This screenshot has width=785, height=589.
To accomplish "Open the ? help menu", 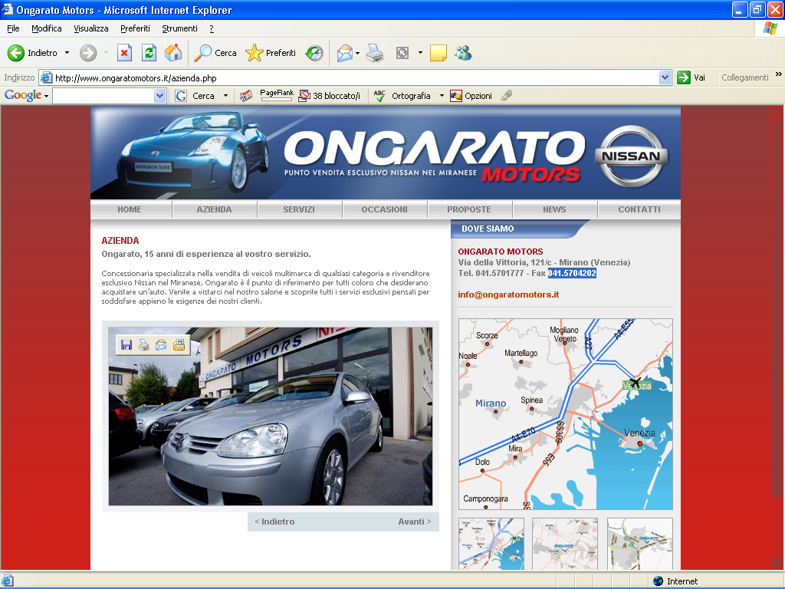I will 212,28.
